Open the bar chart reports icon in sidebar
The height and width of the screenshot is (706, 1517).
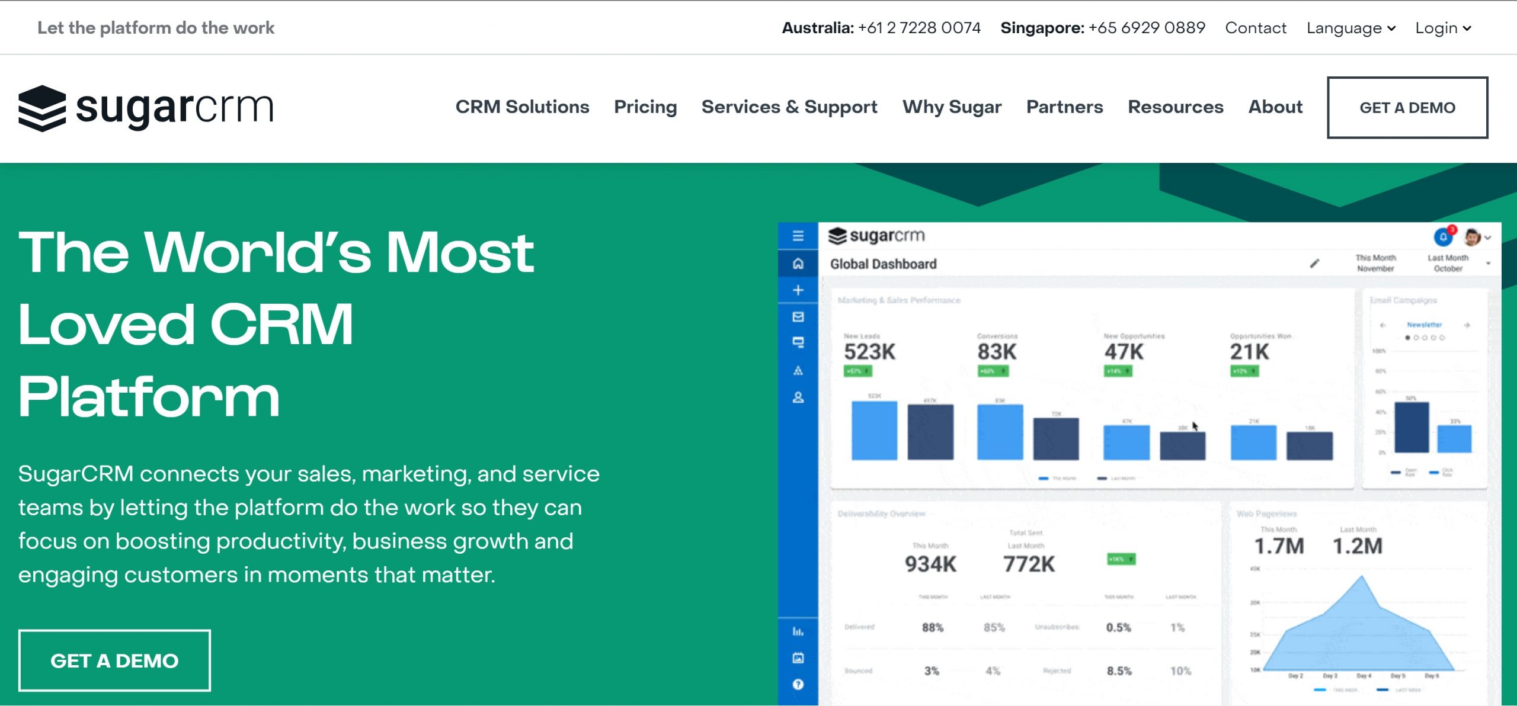point(798,632)
